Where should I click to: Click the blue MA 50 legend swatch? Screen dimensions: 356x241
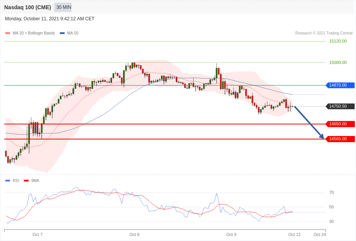click(62, 33)
